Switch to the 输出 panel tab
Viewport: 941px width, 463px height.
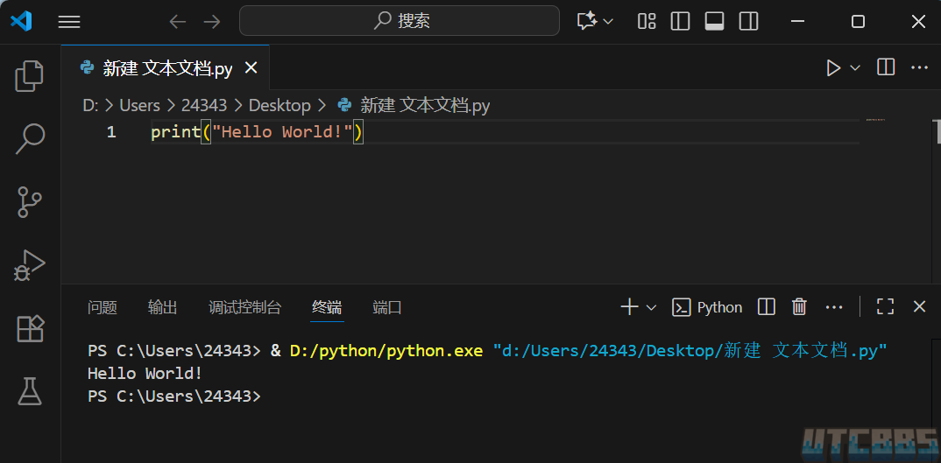pos(162,307)
